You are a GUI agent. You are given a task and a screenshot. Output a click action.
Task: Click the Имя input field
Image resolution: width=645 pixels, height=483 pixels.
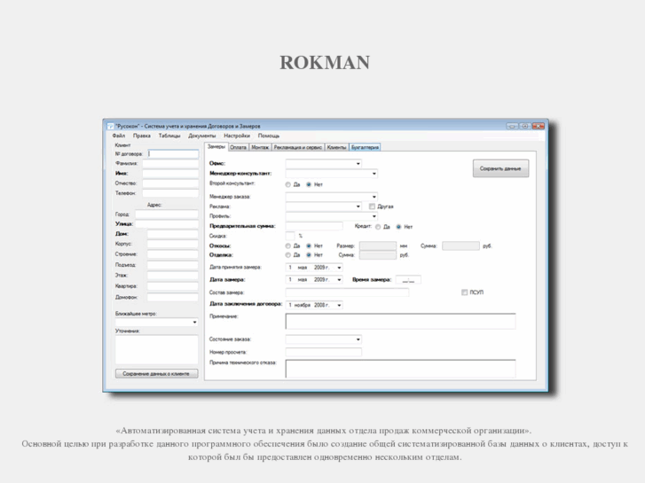(x=170, y=174)
